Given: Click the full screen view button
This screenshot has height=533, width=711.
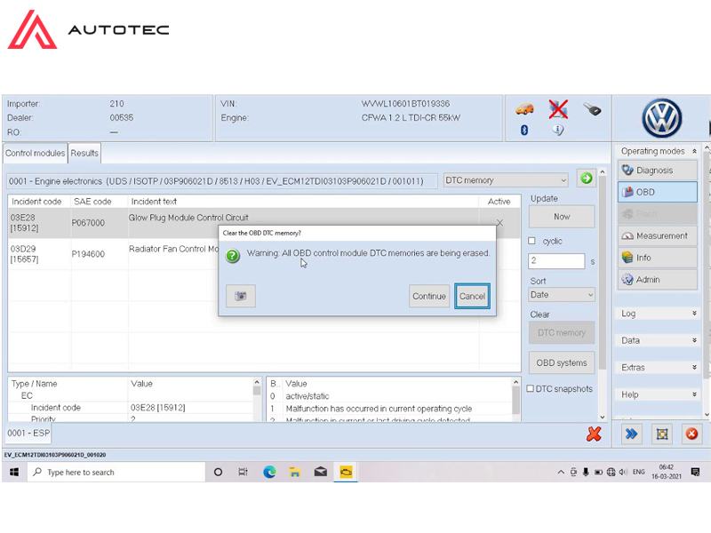Looking at the screenshot, I should pos(662,434).
